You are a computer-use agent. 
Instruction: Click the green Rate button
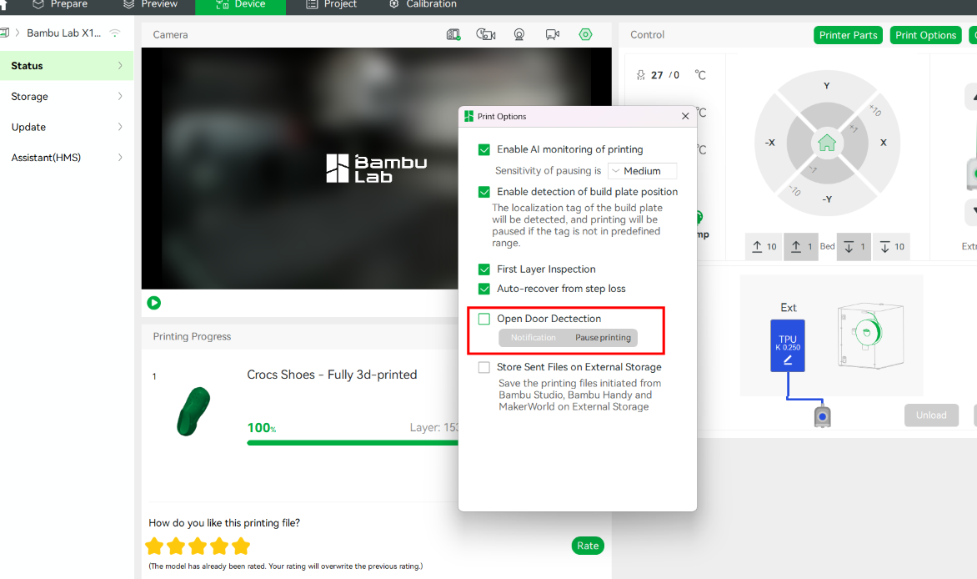pos(588,546)
